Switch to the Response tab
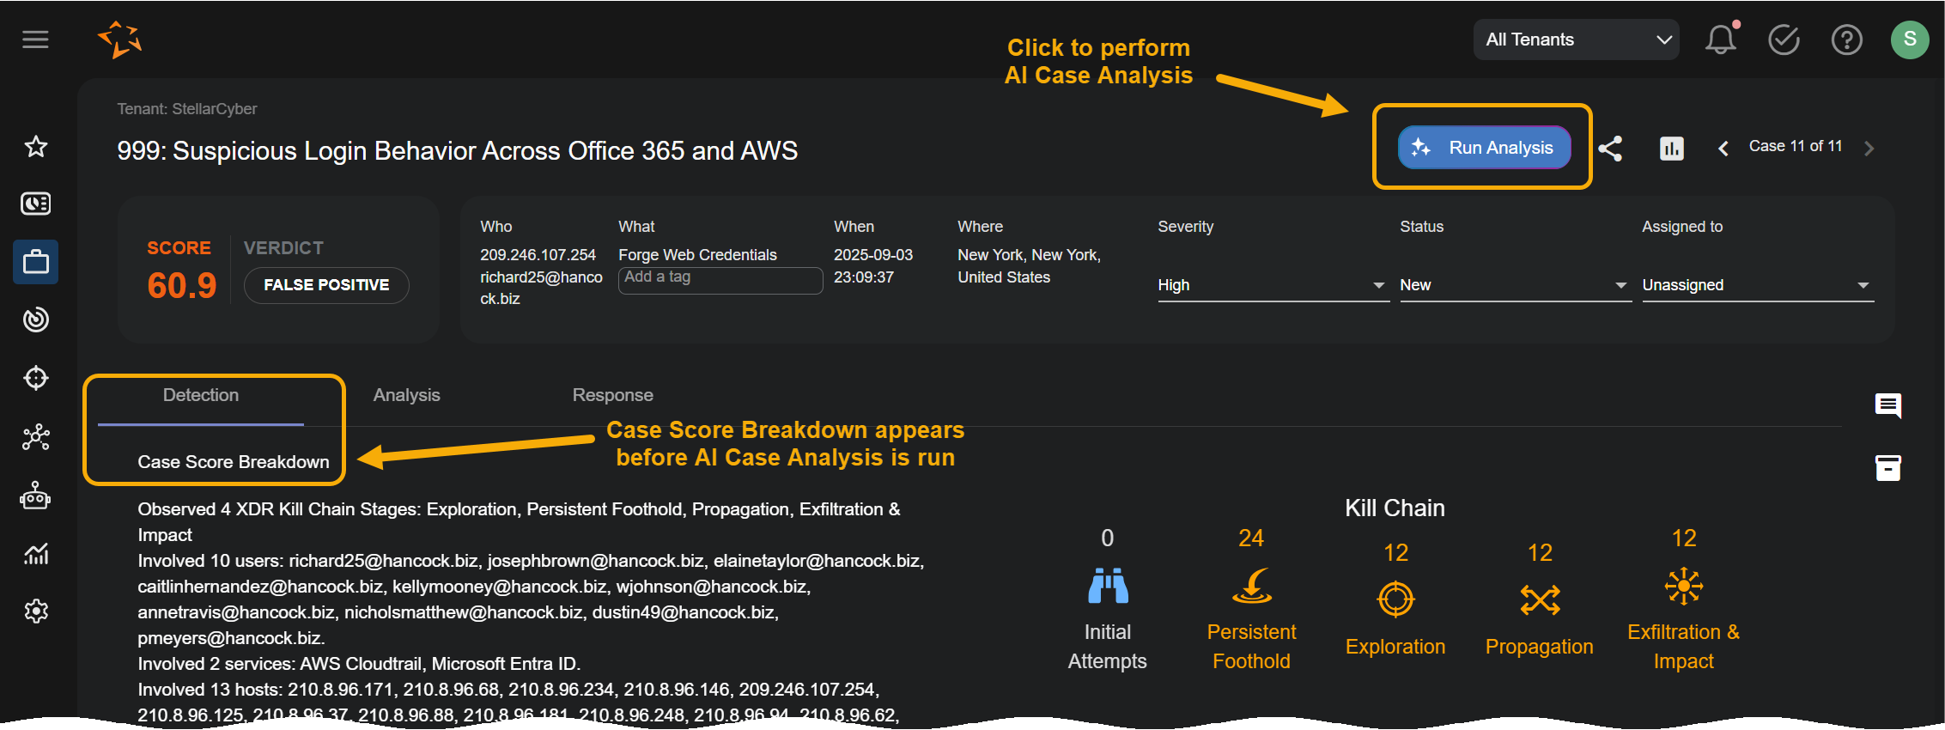The image size is (1945, 730). click(612, 395)
